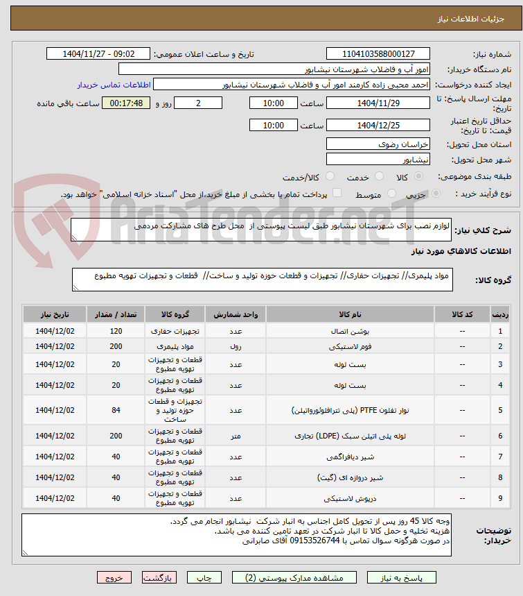Click the تعداد / مقدار column header
Screen dimensions: 523x596
click(116, 314)
